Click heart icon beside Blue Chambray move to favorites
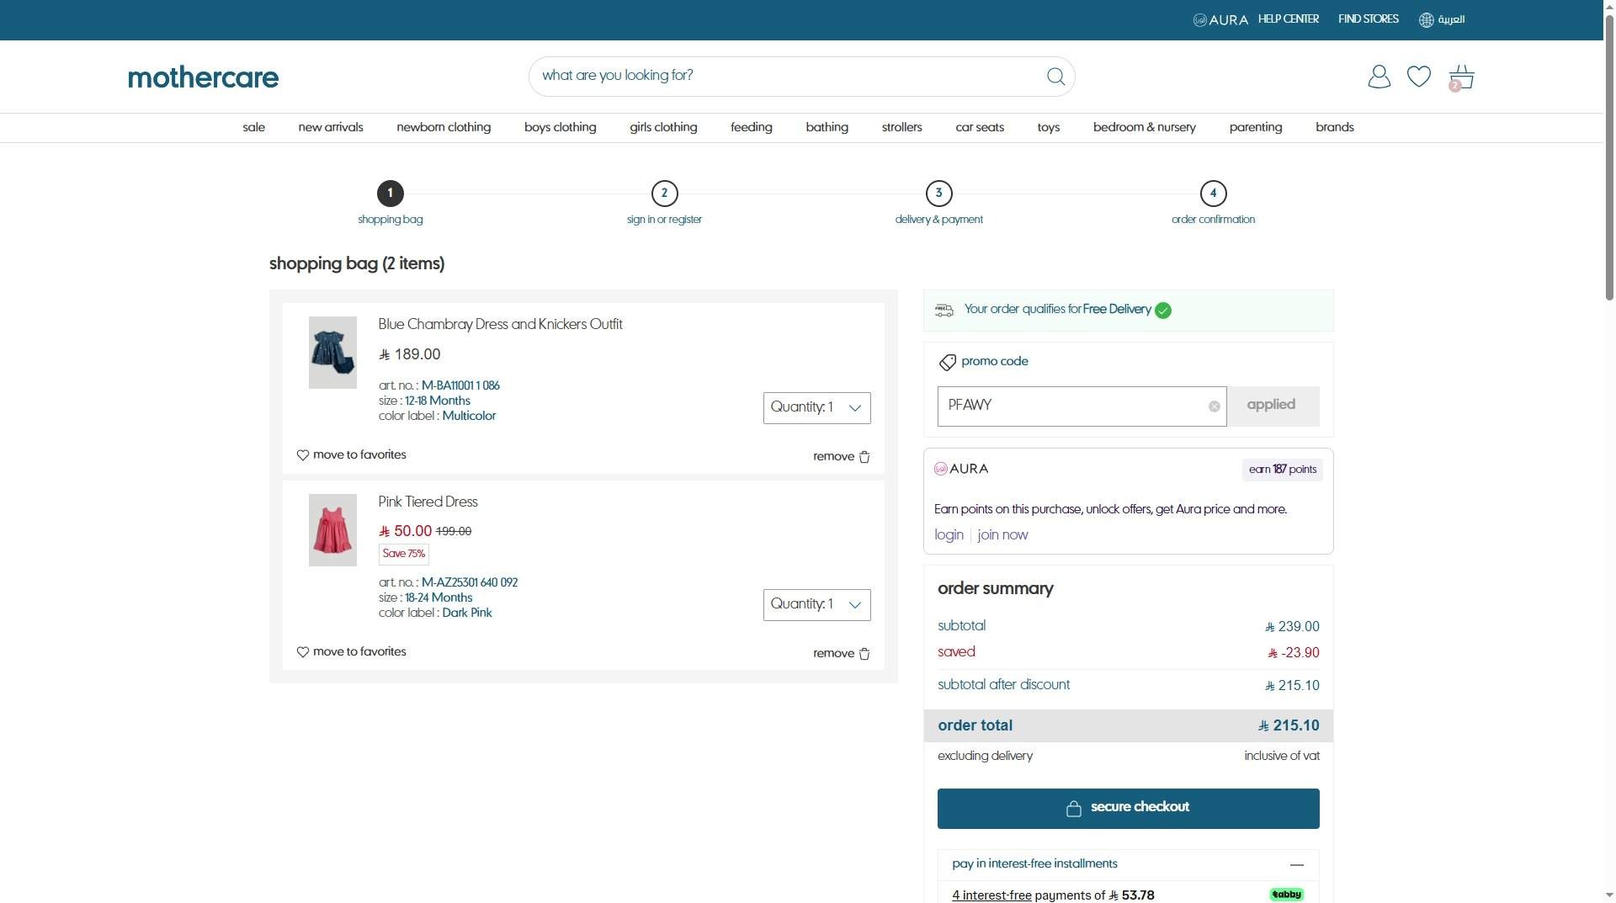 click(303, 455)
